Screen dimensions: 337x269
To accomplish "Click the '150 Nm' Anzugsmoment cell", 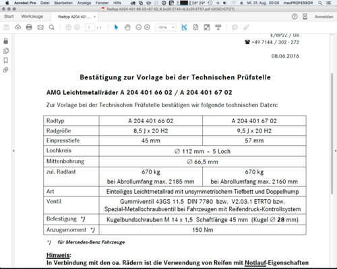I will (202, 230).
